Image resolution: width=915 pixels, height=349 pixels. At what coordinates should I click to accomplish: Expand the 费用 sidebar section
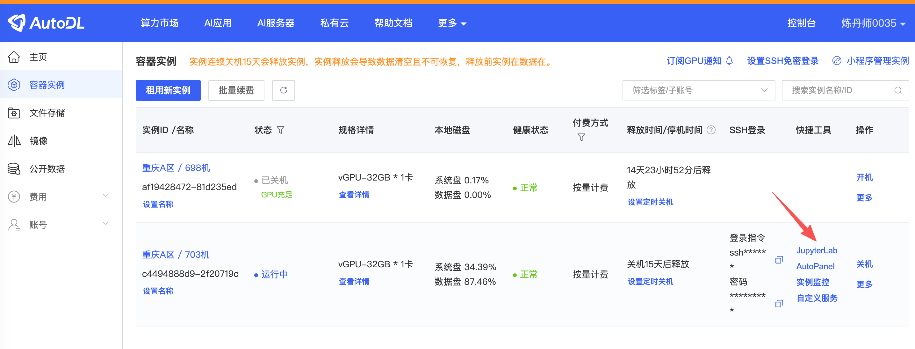tap(105, 195)
